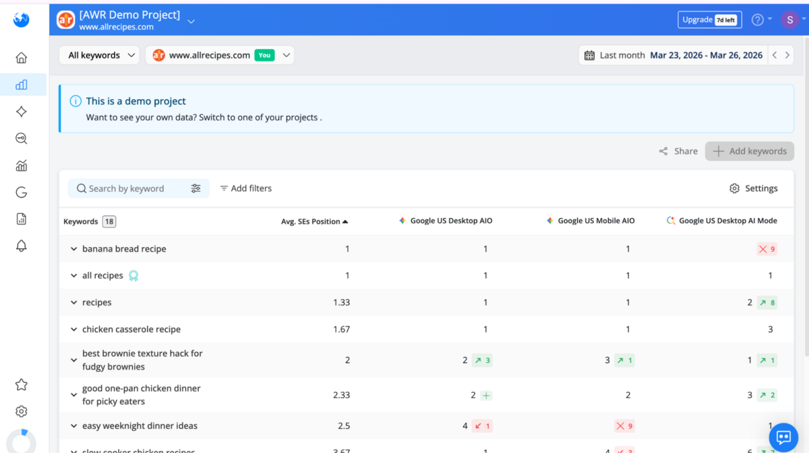Screen dimensions: 809x453
Task: Click the Keywords column header
Action: 80,221
